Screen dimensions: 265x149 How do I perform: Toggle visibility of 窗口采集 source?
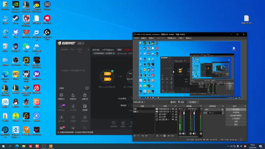point(173,117)
